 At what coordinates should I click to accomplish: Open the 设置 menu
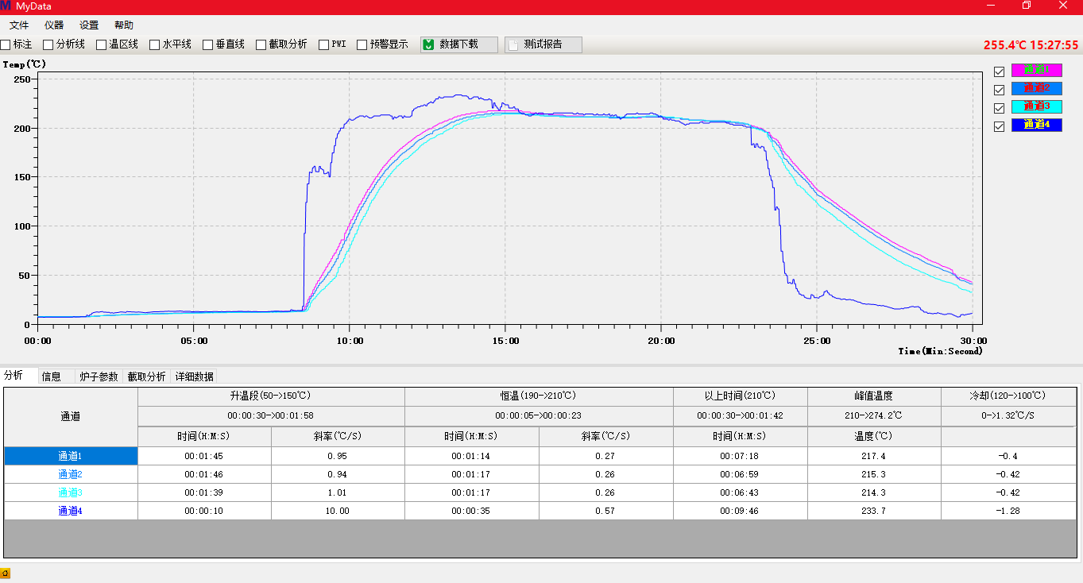click(89, 25)
